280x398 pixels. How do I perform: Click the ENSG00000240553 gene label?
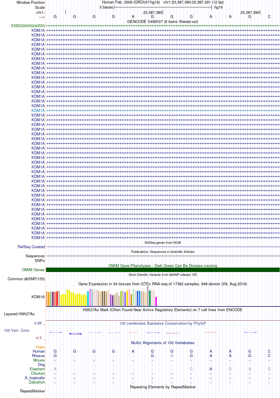point(28,26)
